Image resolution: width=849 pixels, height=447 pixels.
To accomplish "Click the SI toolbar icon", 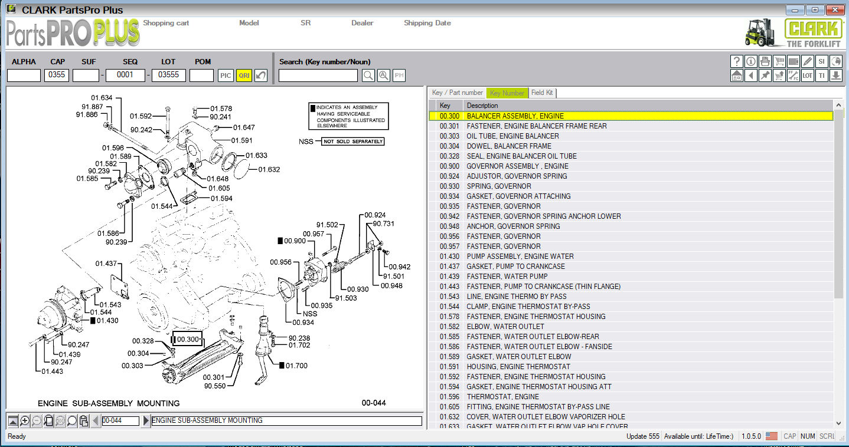I will coord(822,61).
